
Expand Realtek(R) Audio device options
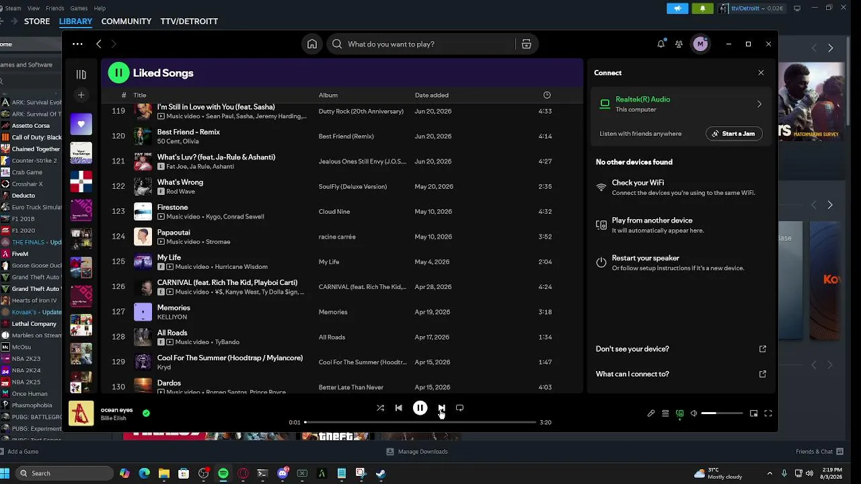pos(759,104)
